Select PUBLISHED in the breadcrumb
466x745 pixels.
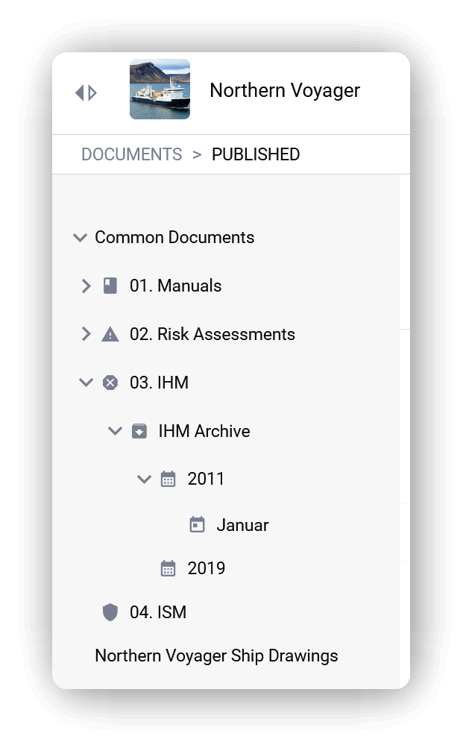click(x=256, y=154)
